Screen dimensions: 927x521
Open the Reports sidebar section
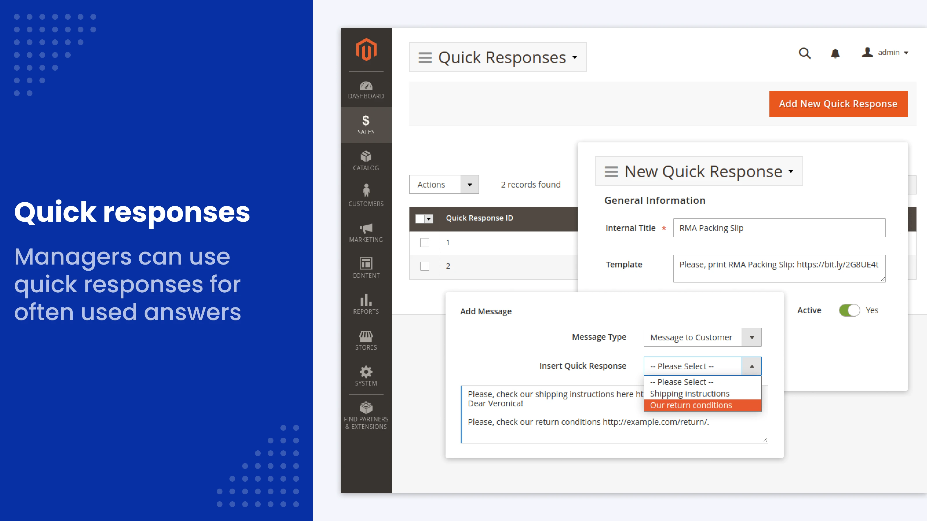(x=366, y=304)
